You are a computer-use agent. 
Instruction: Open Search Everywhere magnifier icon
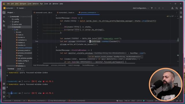[x=177, y=8]
